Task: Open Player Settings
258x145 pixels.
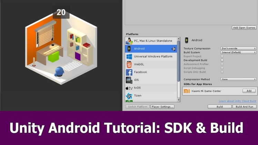Action: [162, 107]
